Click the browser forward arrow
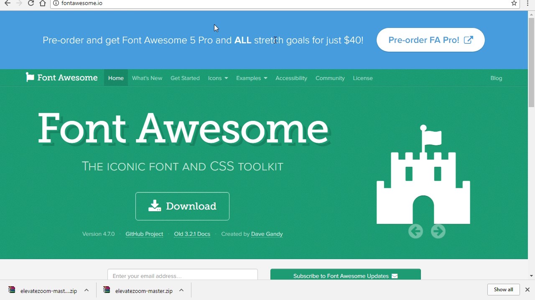The width and height of the screenshot is (535, 300). tap(19, 3)
